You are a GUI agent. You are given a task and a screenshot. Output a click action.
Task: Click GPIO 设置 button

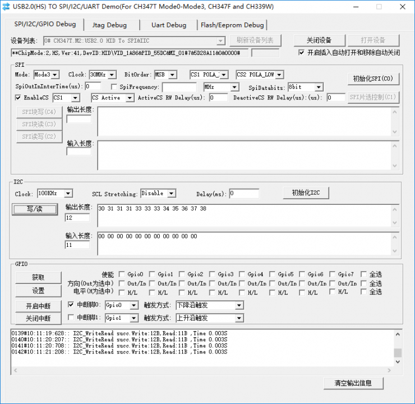pos(38,291)
